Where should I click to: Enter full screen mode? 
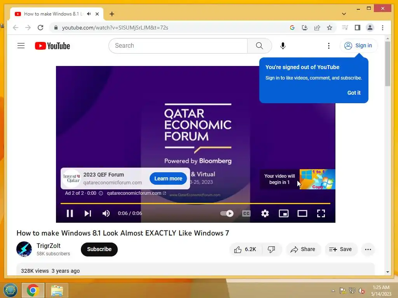321,213
